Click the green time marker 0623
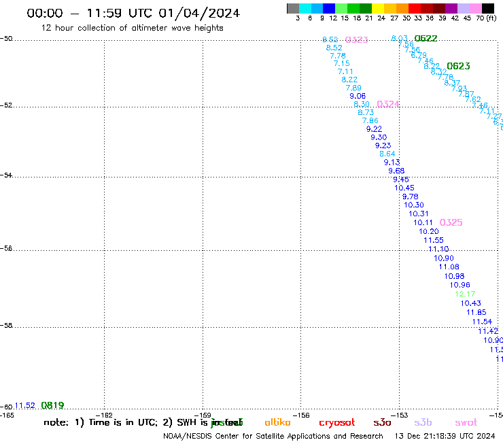The width and height of the screenshot is (503, 442). coord(458,66)
